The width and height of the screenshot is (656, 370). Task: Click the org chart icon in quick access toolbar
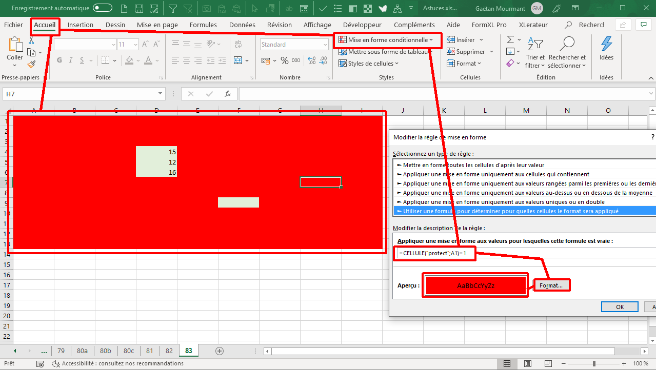click(x=397, y=8)
